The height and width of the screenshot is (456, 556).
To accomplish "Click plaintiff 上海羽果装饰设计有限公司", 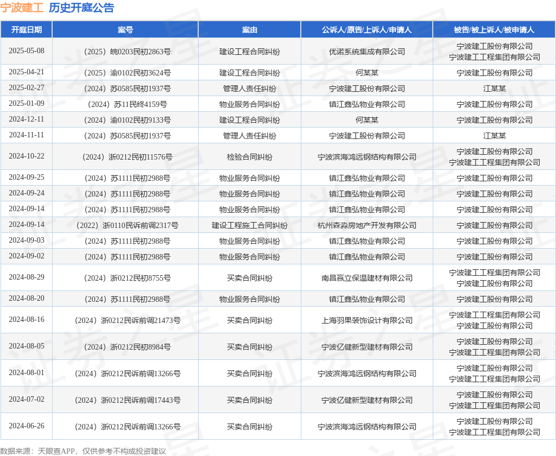I will point(367,320).
